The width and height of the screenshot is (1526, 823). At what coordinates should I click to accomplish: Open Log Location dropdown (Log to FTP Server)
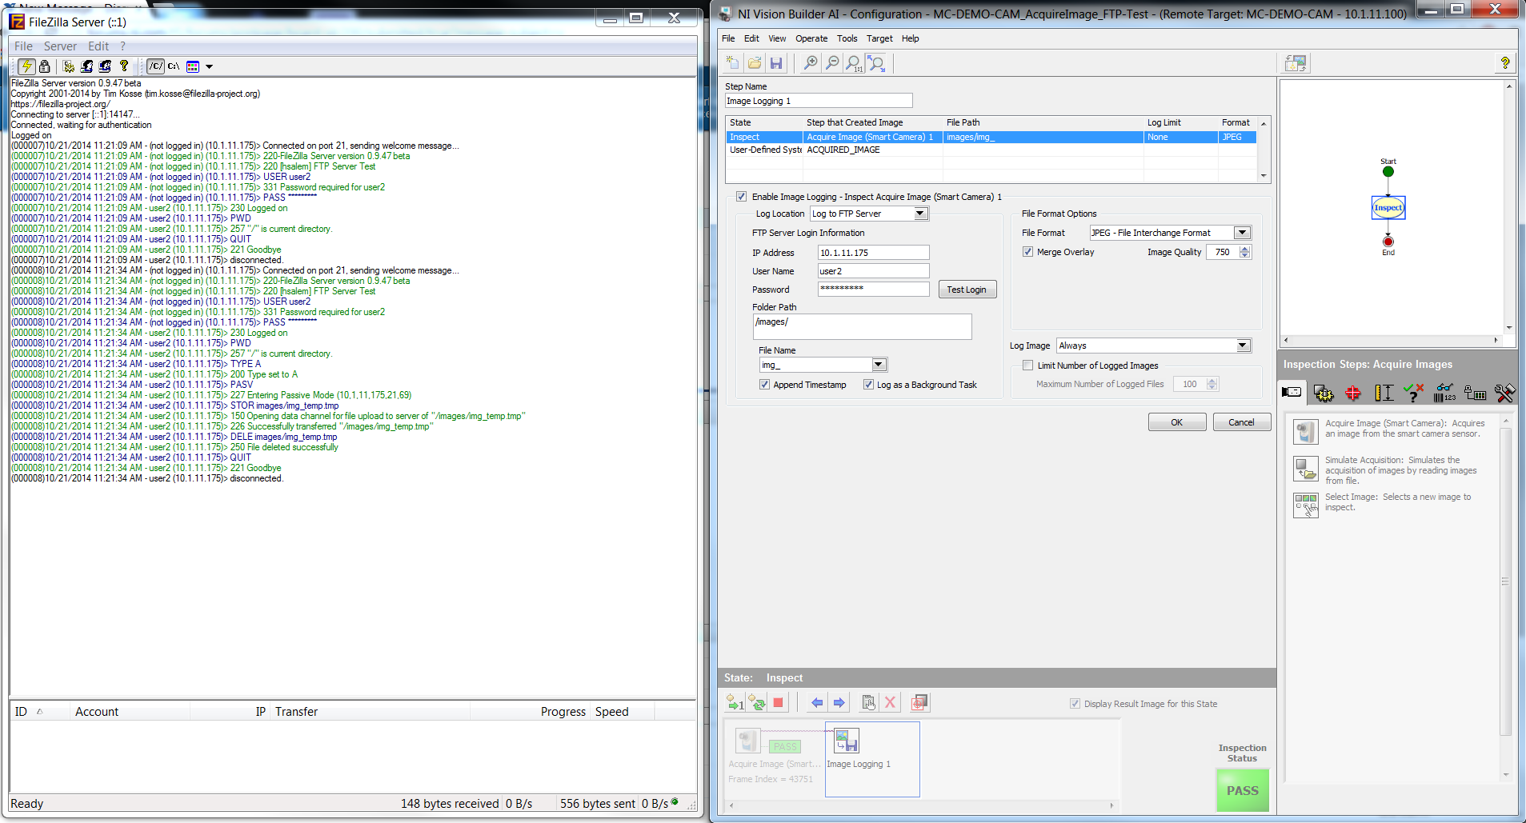pyautogui.click(x=869, y=214)
